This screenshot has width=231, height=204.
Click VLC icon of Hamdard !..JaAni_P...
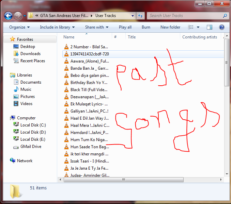click(66, 132)
